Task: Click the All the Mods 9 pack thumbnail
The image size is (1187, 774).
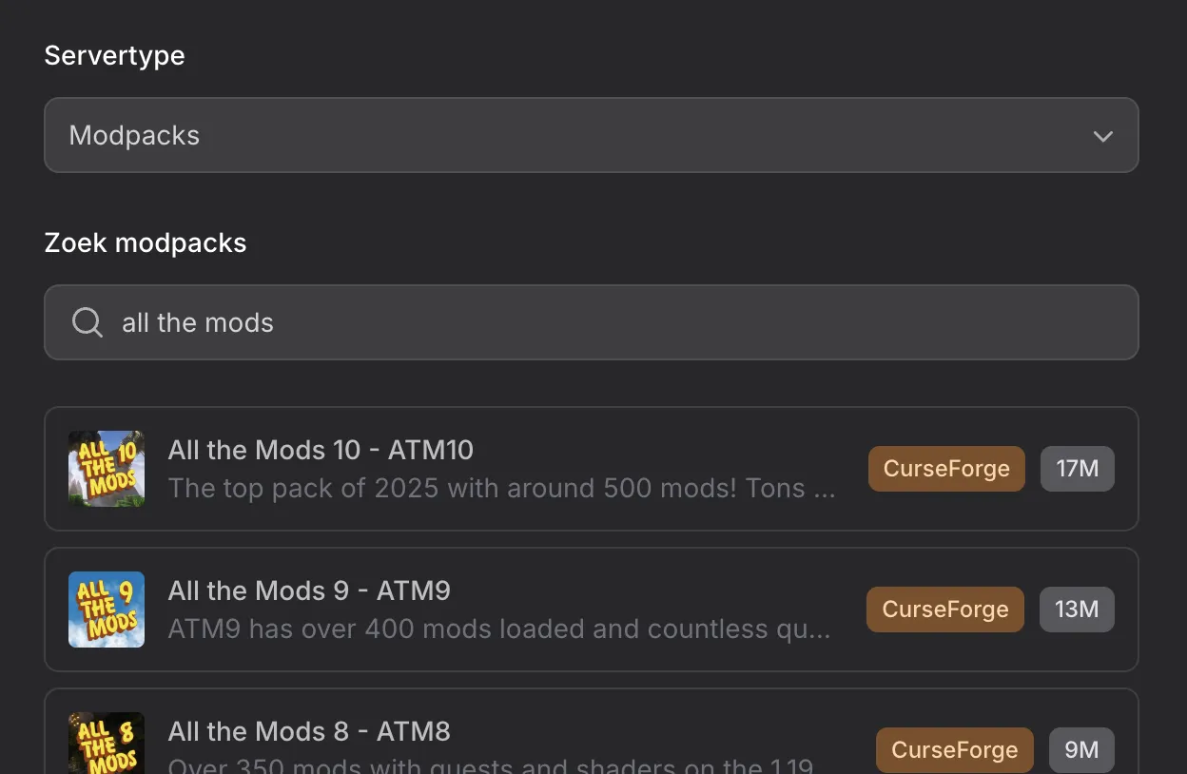Action: coord(107,610)
